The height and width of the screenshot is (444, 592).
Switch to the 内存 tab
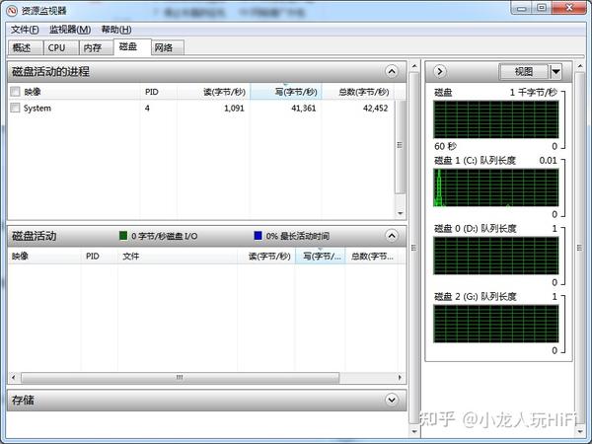tap(96, 48)
